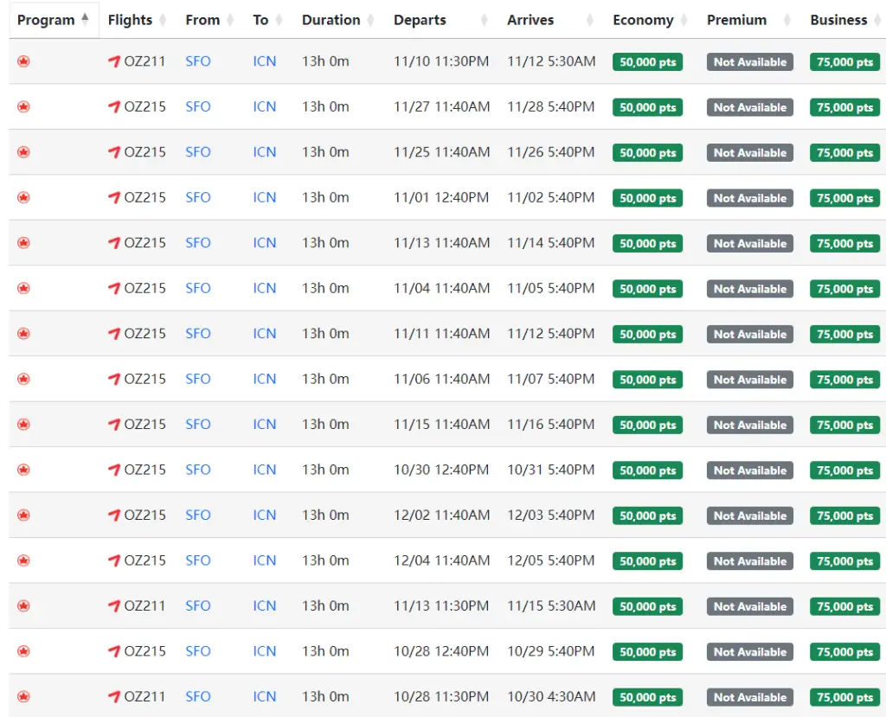Screen dimensions: 886x717
Task: Sort flights by the Departs column header
Action: 420,20
